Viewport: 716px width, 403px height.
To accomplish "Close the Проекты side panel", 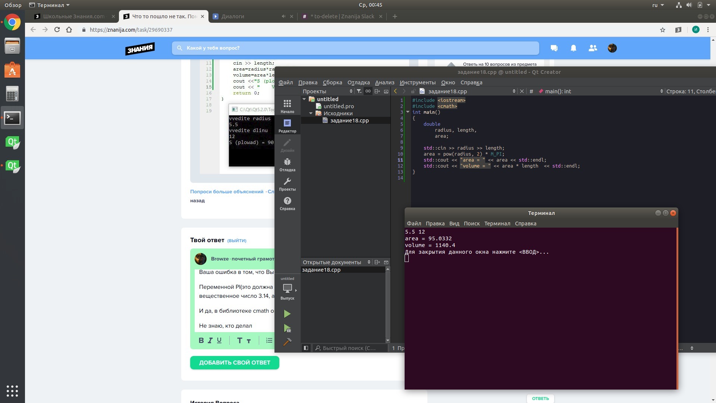I will click(386, 91).
